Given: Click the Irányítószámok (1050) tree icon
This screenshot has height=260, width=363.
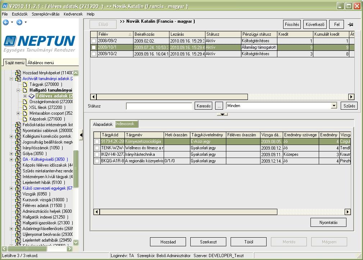Looking at the screenshot, I should tap(18, 147).
